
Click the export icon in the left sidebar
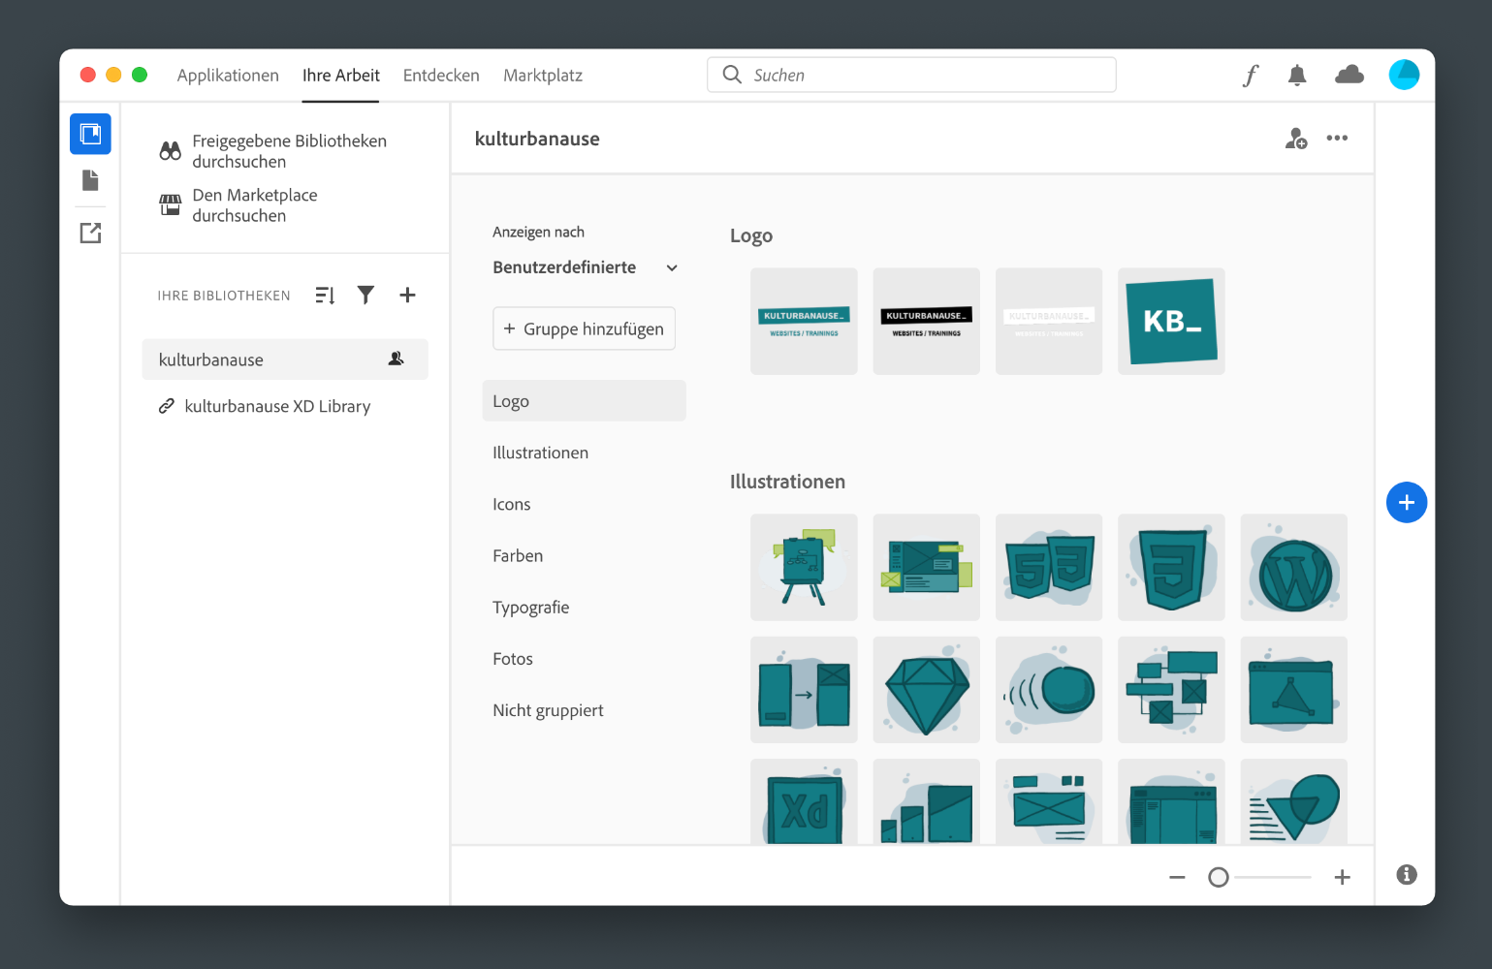click(x=89, y=233)
